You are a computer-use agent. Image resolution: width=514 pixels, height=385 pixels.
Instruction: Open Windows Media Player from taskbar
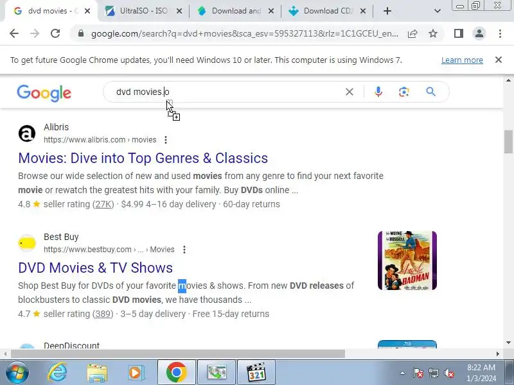point(136,373)
